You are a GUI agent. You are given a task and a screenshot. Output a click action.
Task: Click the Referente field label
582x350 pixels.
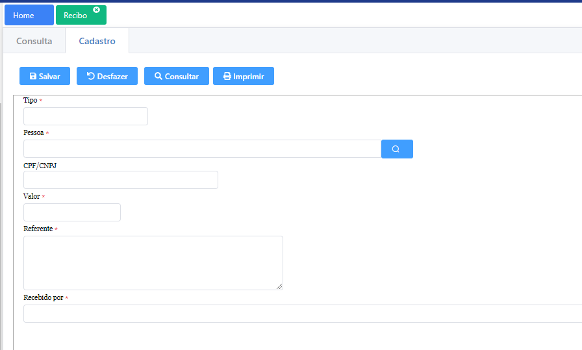coord(38,229)
